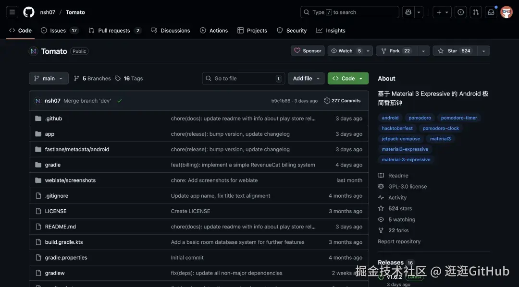Expand the Add file dropdown

click(x=306, y=78)
